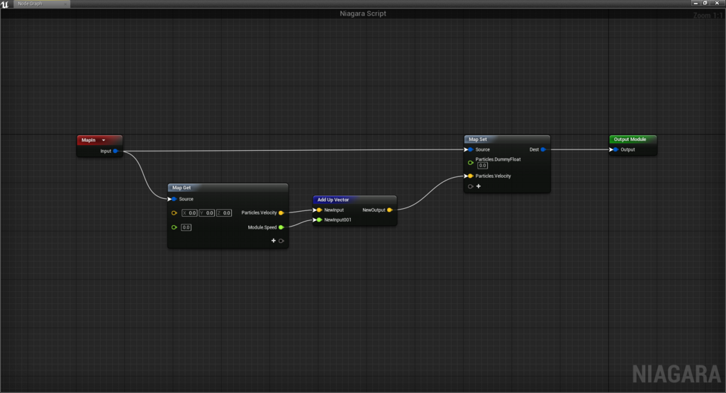Select the Map Set node header
Screen dimensions: 726x393
click(507, 139)
